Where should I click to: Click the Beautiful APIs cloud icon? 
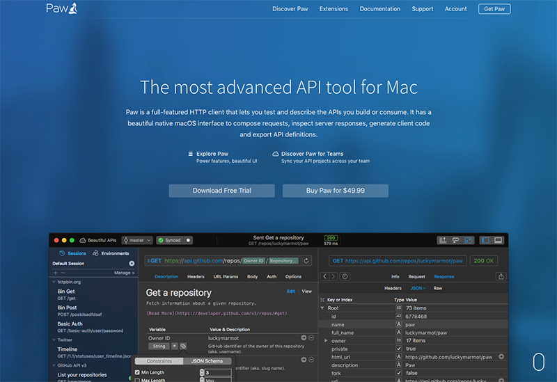point(82,240)
